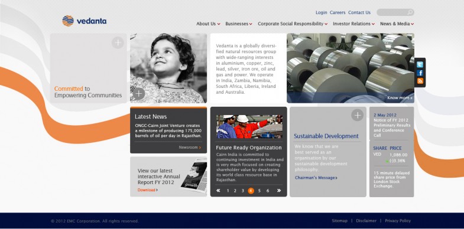Select active slide page 4
This screenshot has width=464, height=229.
point(251,191)
